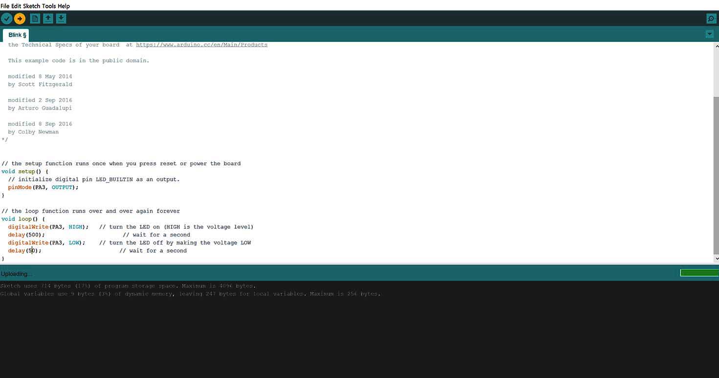Place cursor on 'pinMode(PA3, OUTPUT);' line
This screenshot has height=378, width=719.
pos(43,187)
